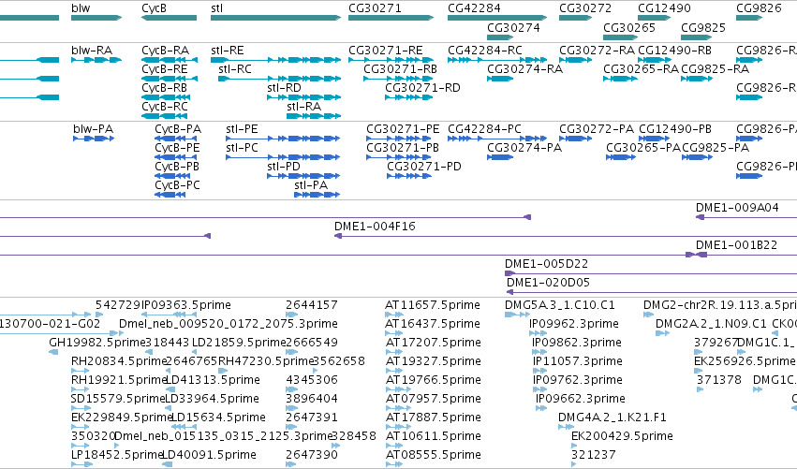Select the CG30272-RA transcript
The height and width of the screenshot is (469, 797).
[575, 60]
